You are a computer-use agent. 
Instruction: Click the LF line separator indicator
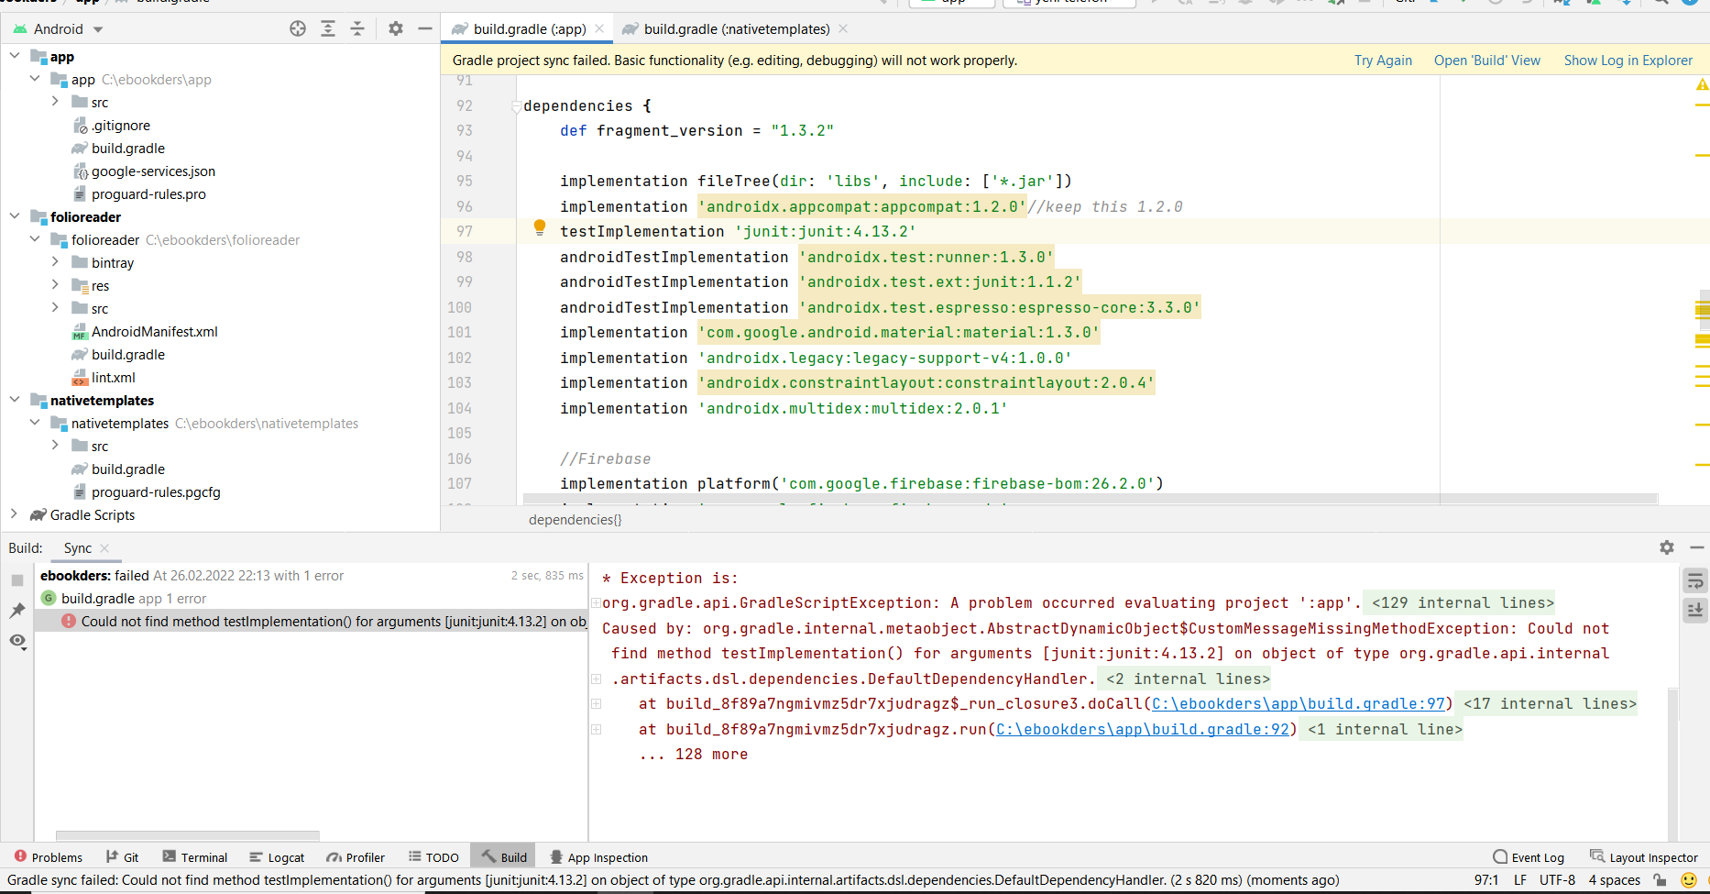pyautogui.click(x=1519, y=880)
